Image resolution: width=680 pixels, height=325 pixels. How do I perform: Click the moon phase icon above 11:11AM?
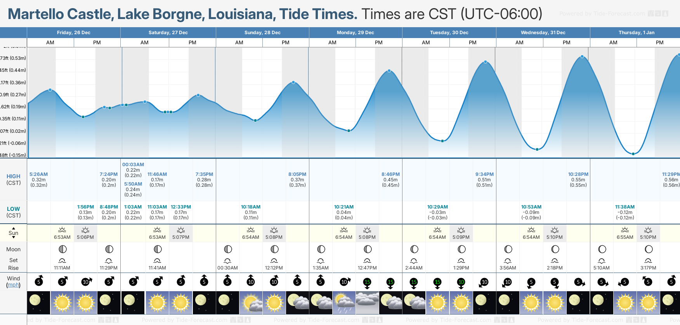tap(62, 249)
